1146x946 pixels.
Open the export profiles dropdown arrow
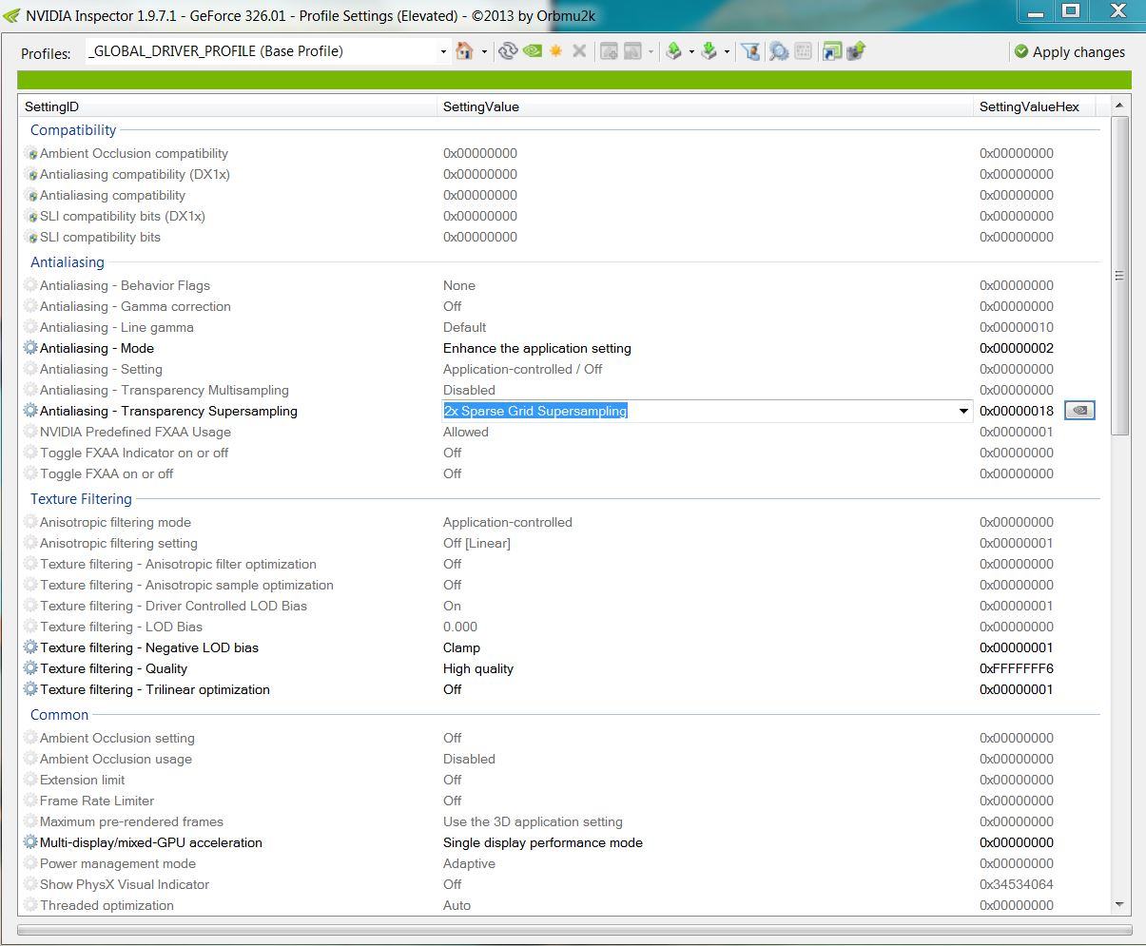[691, 52]
